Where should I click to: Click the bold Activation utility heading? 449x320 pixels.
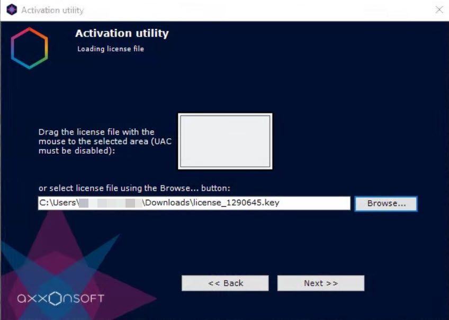pyautogui.click(x=122, y=33)
